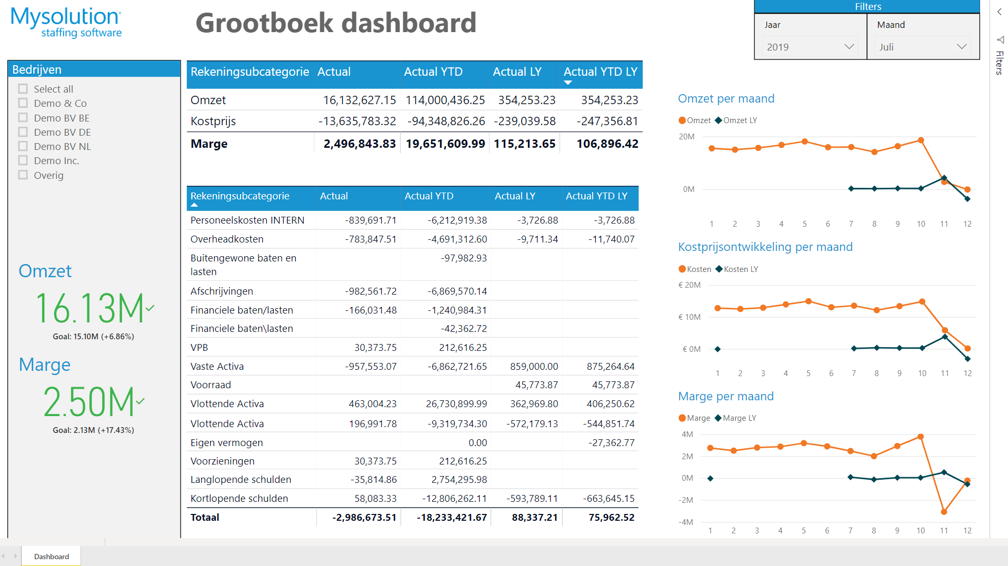Screen dimensions: 1008x566
Task: Open the Maand dropdown showing Juli
Action: (922, 47)
